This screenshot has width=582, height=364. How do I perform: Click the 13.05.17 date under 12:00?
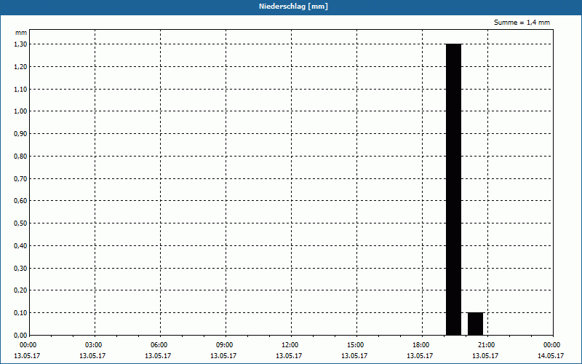coord(289,356)
